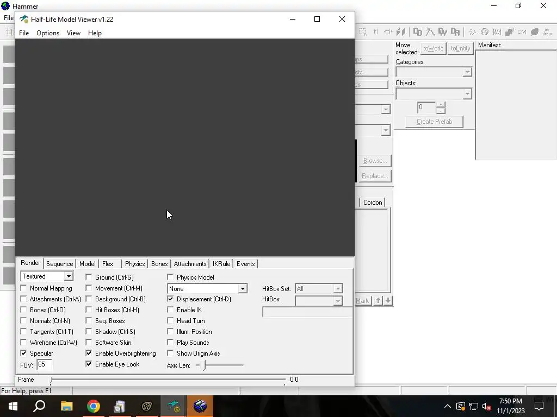This screenshot has width=557, height=417.
Task: Click the toWorld button
Action: click(433, 48)
